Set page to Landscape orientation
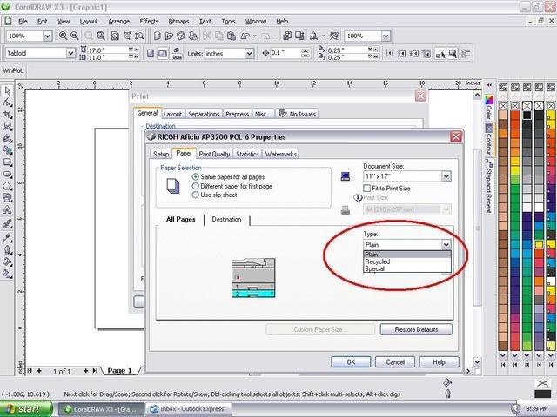The width and height of the screenshot is (557, 417). coord(163,53)
